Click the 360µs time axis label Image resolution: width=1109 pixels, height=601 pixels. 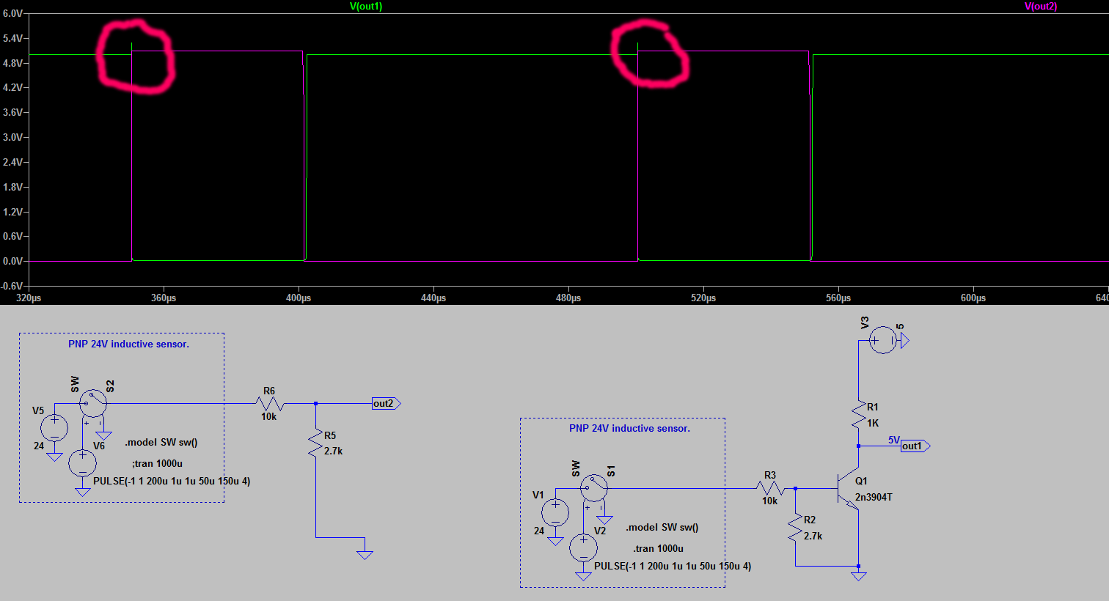[x=164, y=298]
